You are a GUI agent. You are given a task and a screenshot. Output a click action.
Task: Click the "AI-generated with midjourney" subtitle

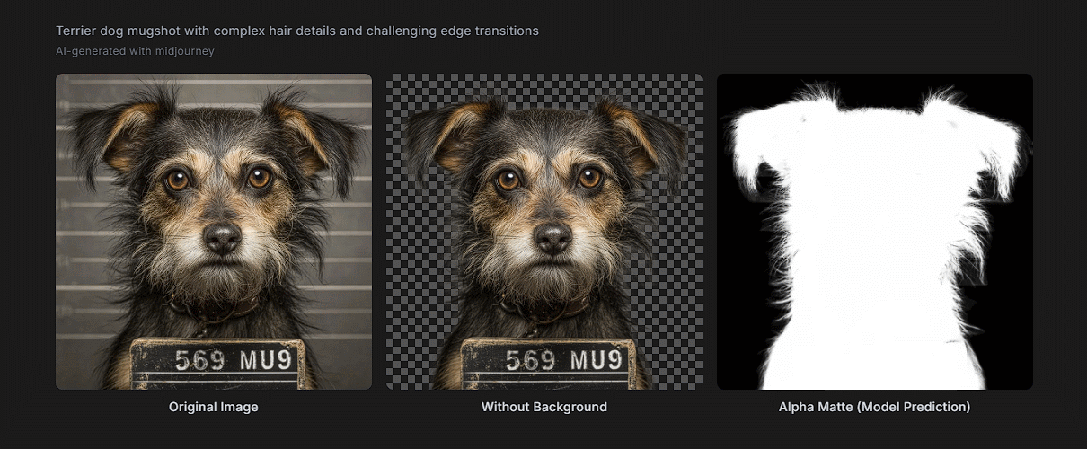coord(135,51)
